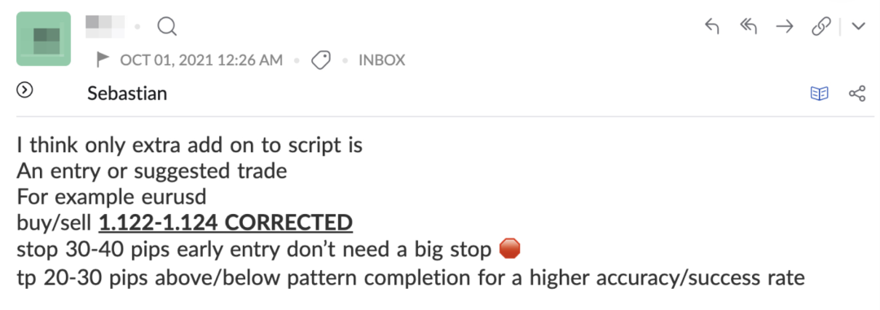Open reader view with the book icon
This screenshot has height=310, width=880.
pos(820,94)
